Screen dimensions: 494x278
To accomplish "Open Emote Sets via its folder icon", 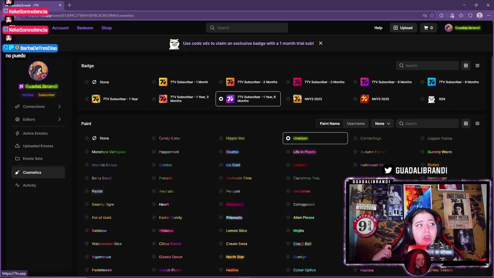I will coord(17,159).
